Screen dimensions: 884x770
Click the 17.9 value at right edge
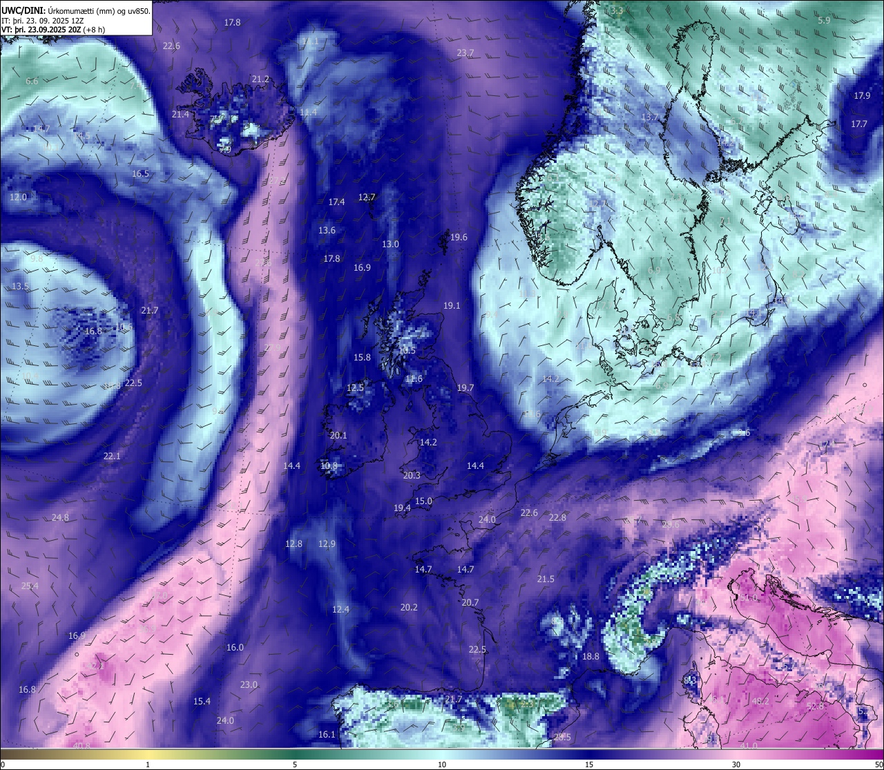(x=862, y=96)
